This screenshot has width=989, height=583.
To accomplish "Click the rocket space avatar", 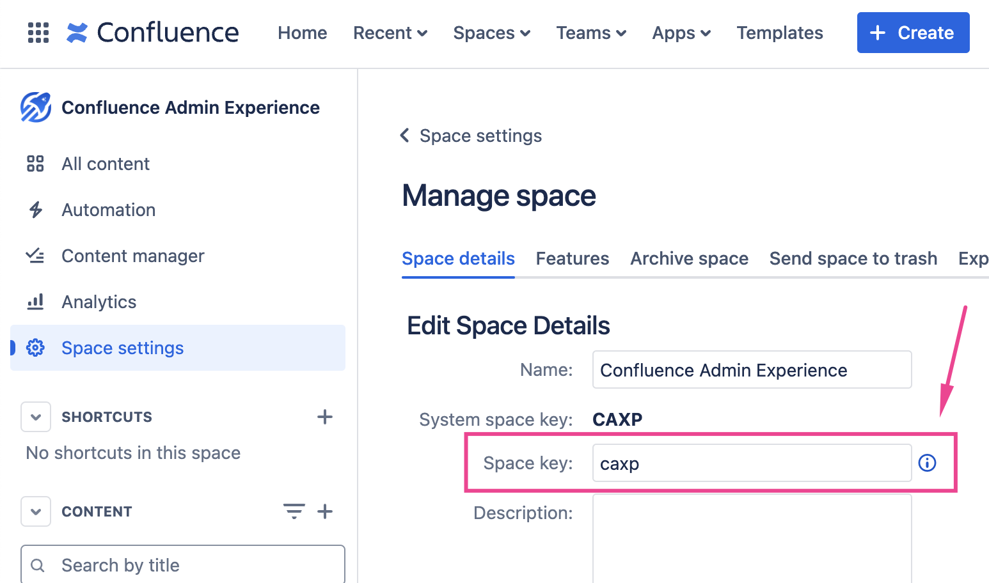I will 35,107.
